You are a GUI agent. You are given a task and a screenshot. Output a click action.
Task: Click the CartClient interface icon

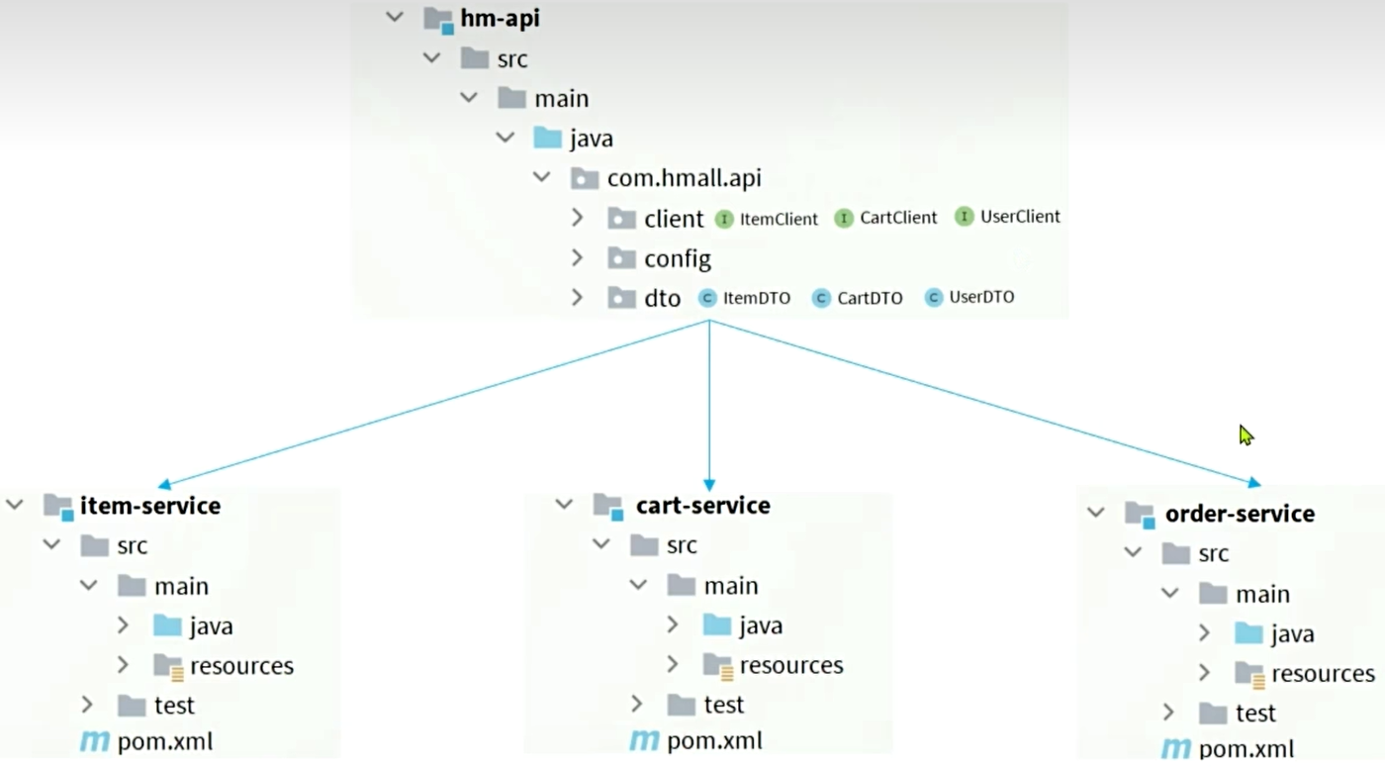click(x=844, y=218)
